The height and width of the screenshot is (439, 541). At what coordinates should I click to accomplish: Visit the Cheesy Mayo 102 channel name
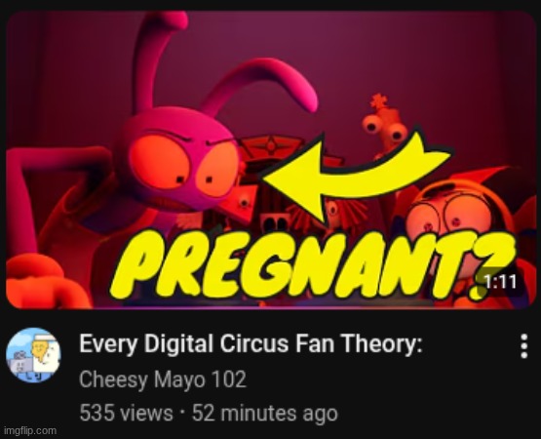[163, 379]
